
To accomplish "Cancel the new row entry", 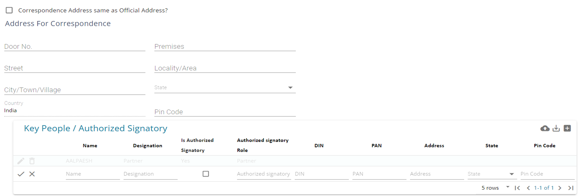I will pyautogui.click(x=32, y=174).
